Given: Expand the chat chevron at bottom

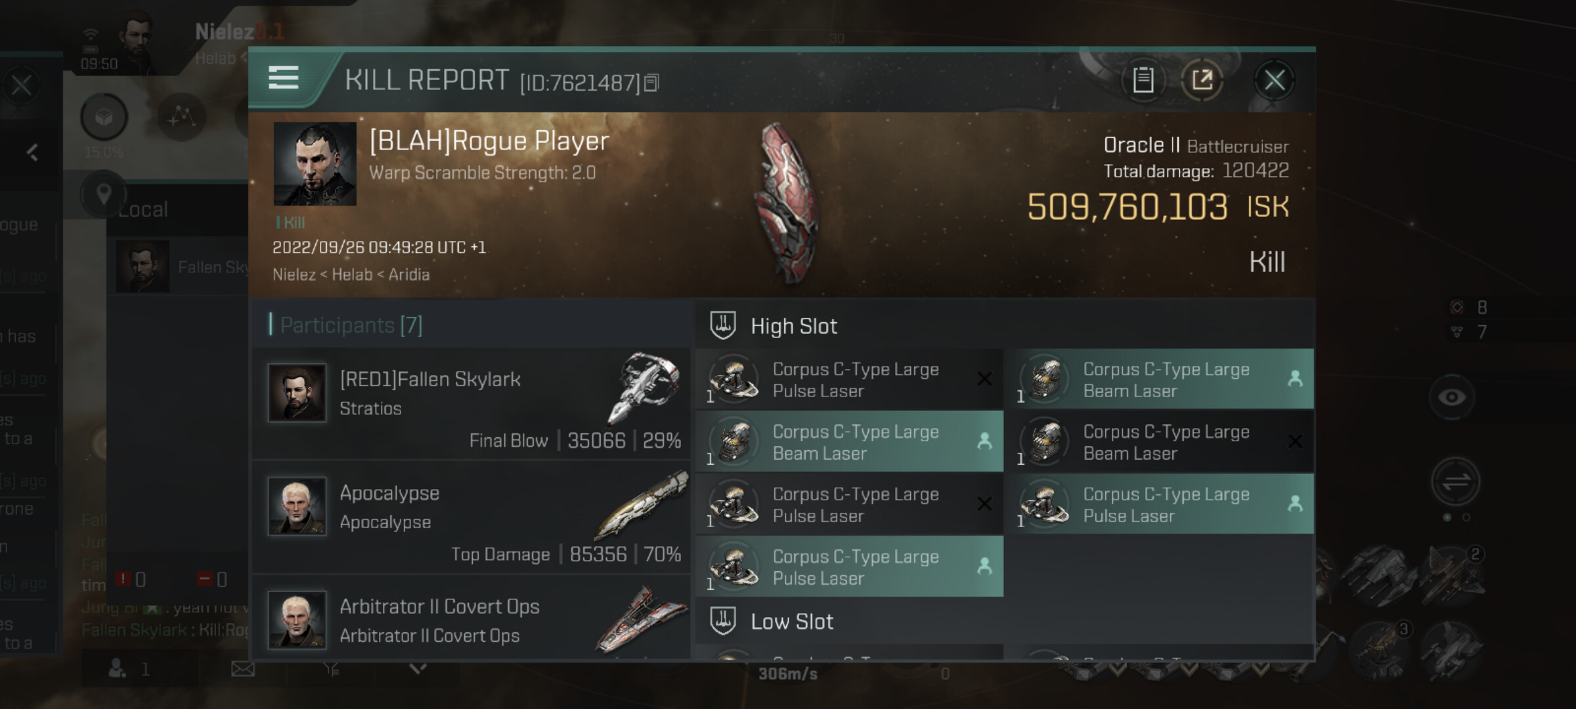Looking at the screenshot, I should click(x=418, y=668).
